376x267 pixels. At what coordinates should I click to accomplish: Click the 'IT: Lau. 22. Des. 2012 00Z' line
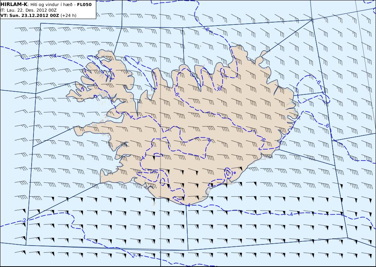pos(29,10)
